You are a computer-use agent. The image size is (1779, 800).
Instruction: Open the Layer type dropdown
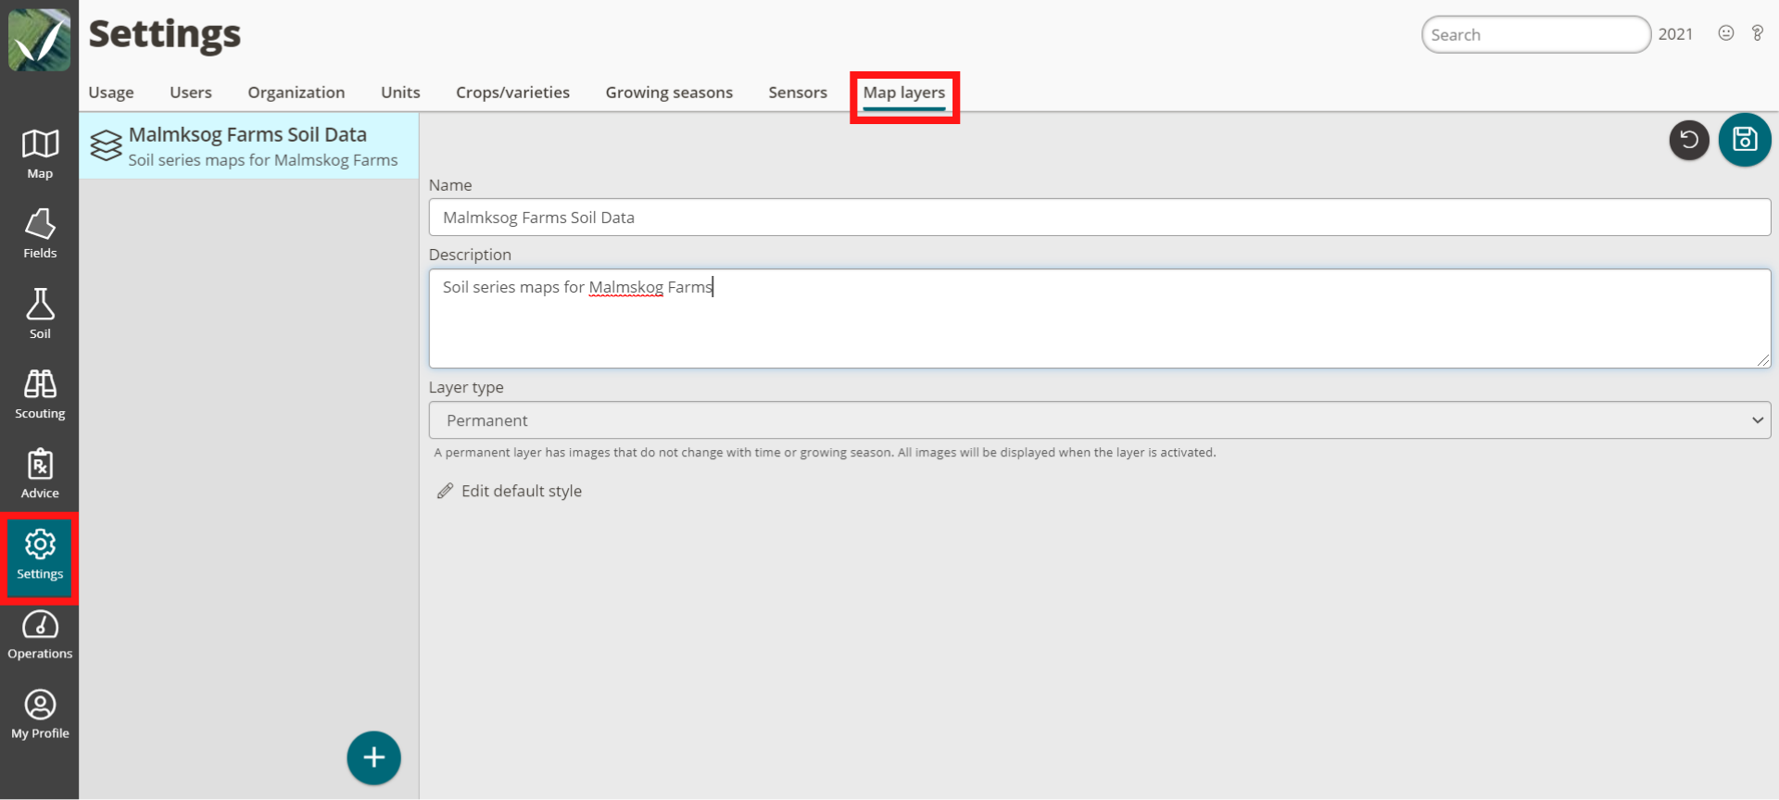(x=1100, y=420)
